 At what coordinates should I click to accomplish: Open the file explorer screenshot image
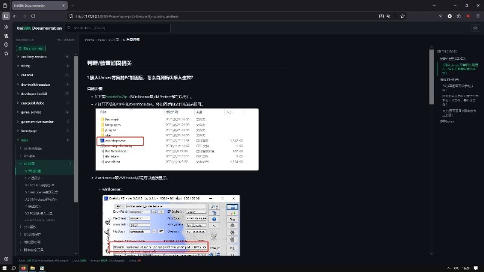click(177, 140)
